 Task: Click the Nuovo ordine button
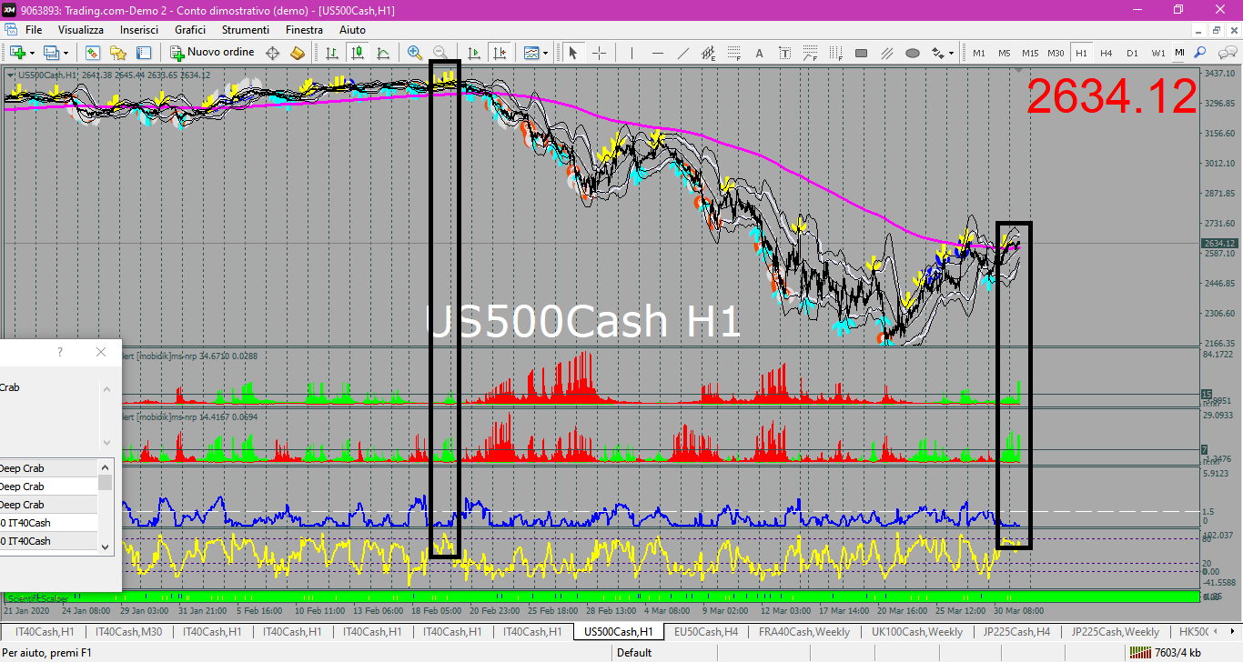(212, 53)
